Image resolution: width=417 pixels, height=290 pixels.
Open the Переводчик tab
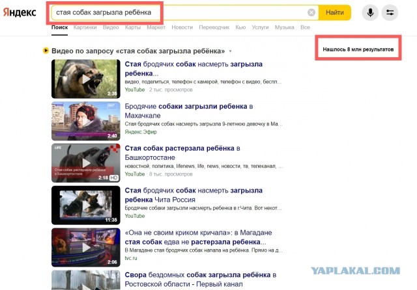pyautogui.click(x=214, y=27)
